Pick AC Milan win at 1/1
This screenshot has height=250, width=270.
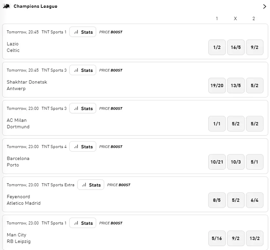(x=217, y=124)
